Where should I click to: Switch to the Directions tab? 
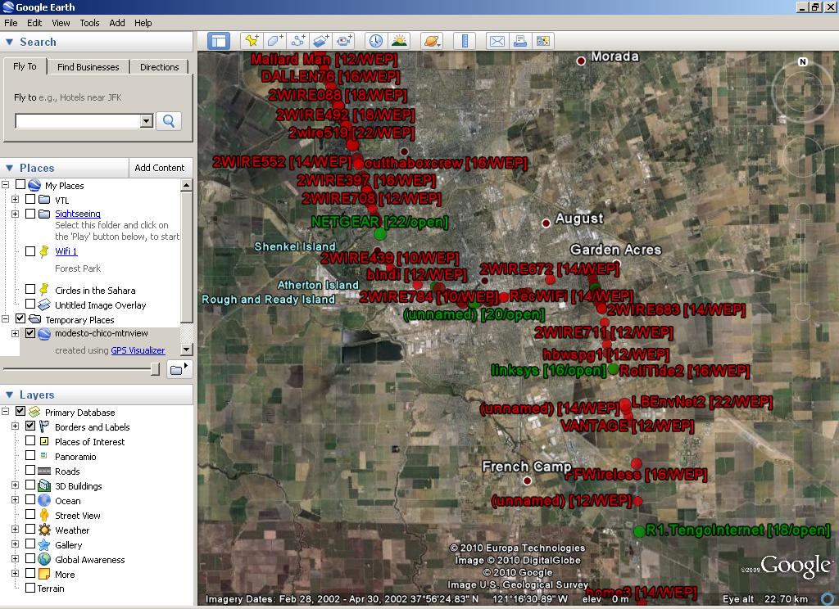pyautogui.click(x=160, y=66)
